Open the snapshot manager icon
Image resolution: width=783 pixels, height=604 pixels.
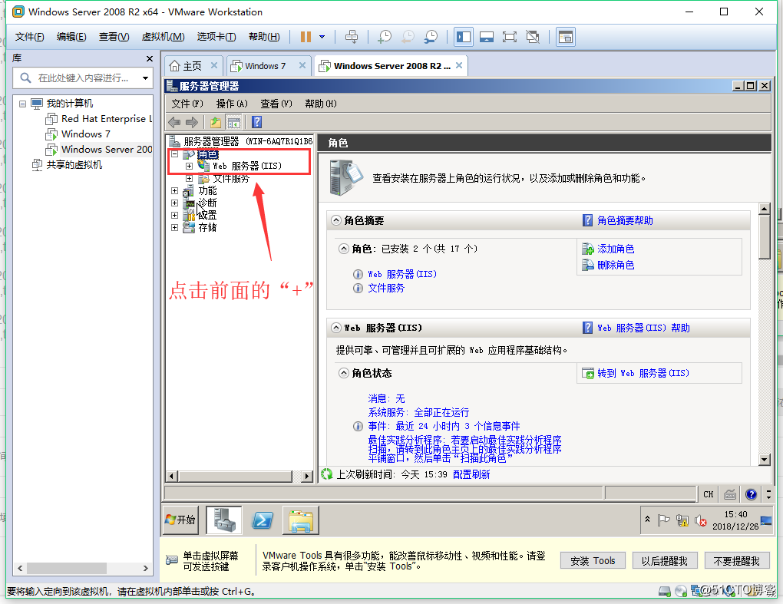pyautogui.click(x=431, y=36)
